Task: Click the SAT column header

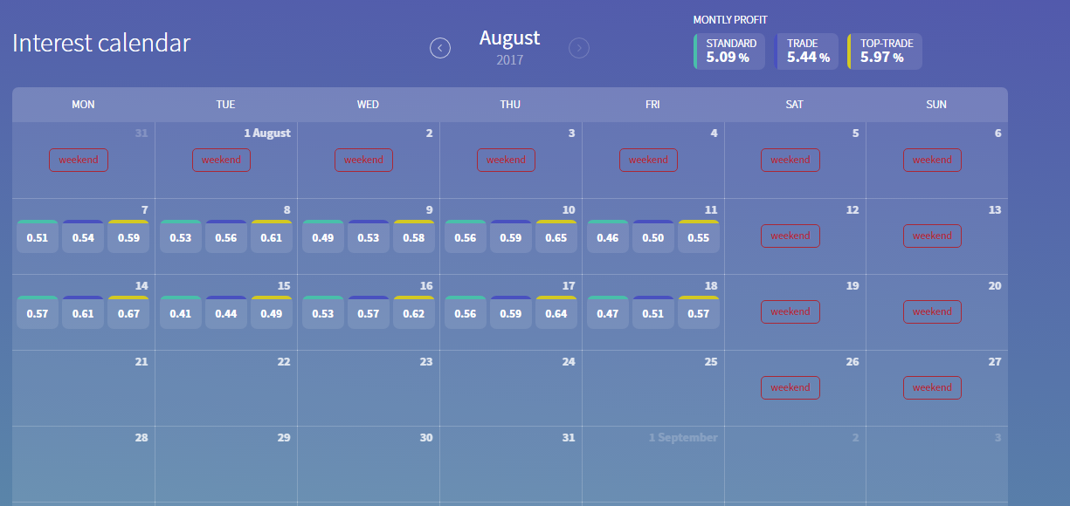Action: [794, 105]
